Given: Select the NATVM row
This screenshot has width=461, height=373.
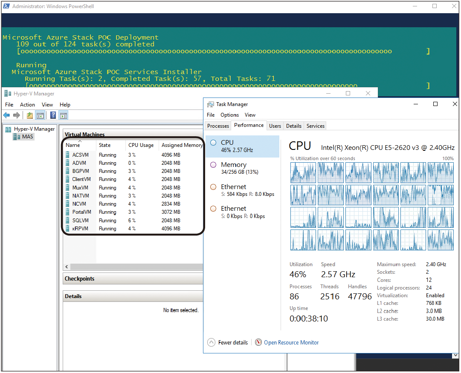Looking at the screenshot, I should point(133,196).
